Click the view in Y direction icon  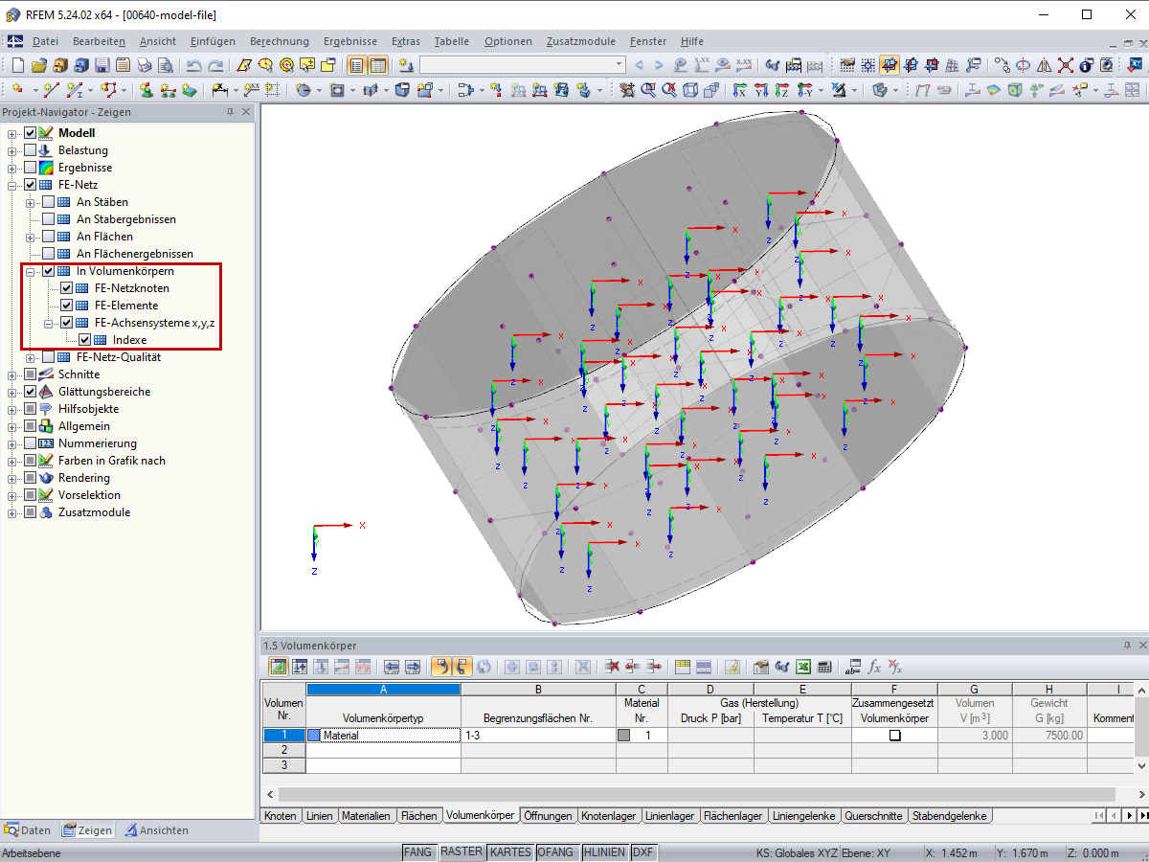762,89
